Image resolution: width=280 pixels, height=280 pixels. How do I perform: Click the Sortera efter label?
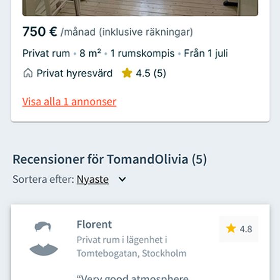(x=43, y=179)
